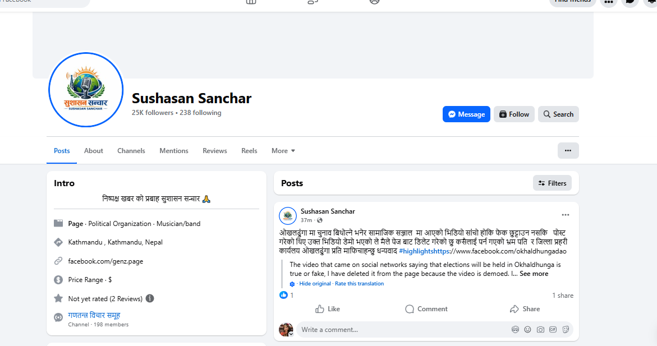Like the Sushasan Sanchar post
Screen dimensions: 657x346
(x=328, y=309)
